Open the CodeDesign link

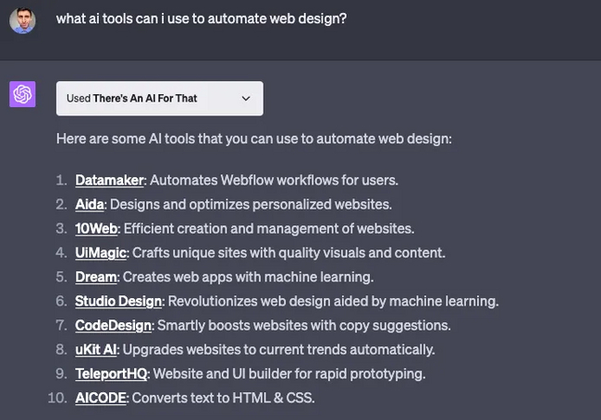tap(113, 325)
